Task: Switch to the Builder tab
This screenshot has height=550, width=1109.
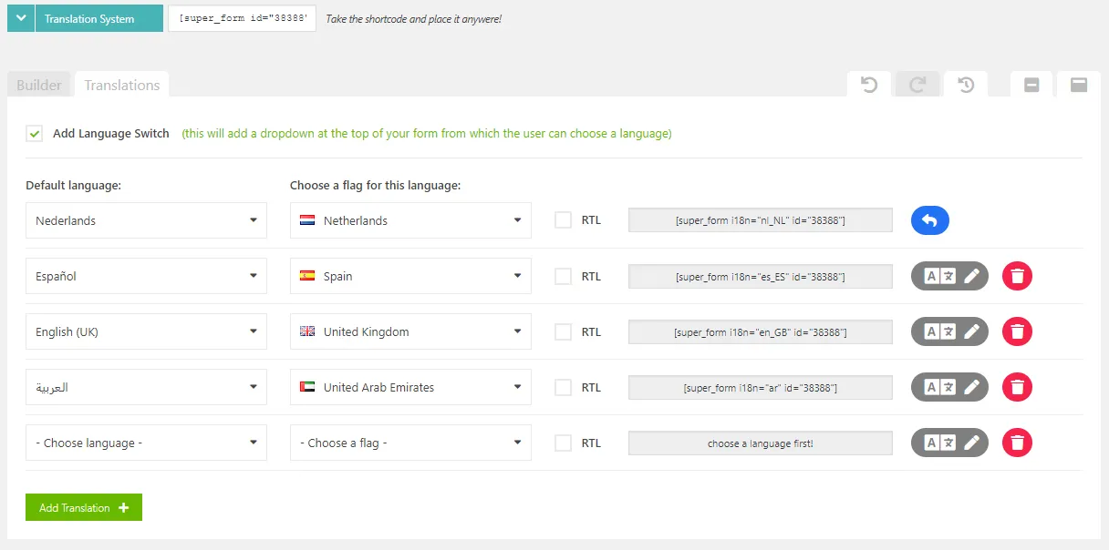Action: point(38,84)
